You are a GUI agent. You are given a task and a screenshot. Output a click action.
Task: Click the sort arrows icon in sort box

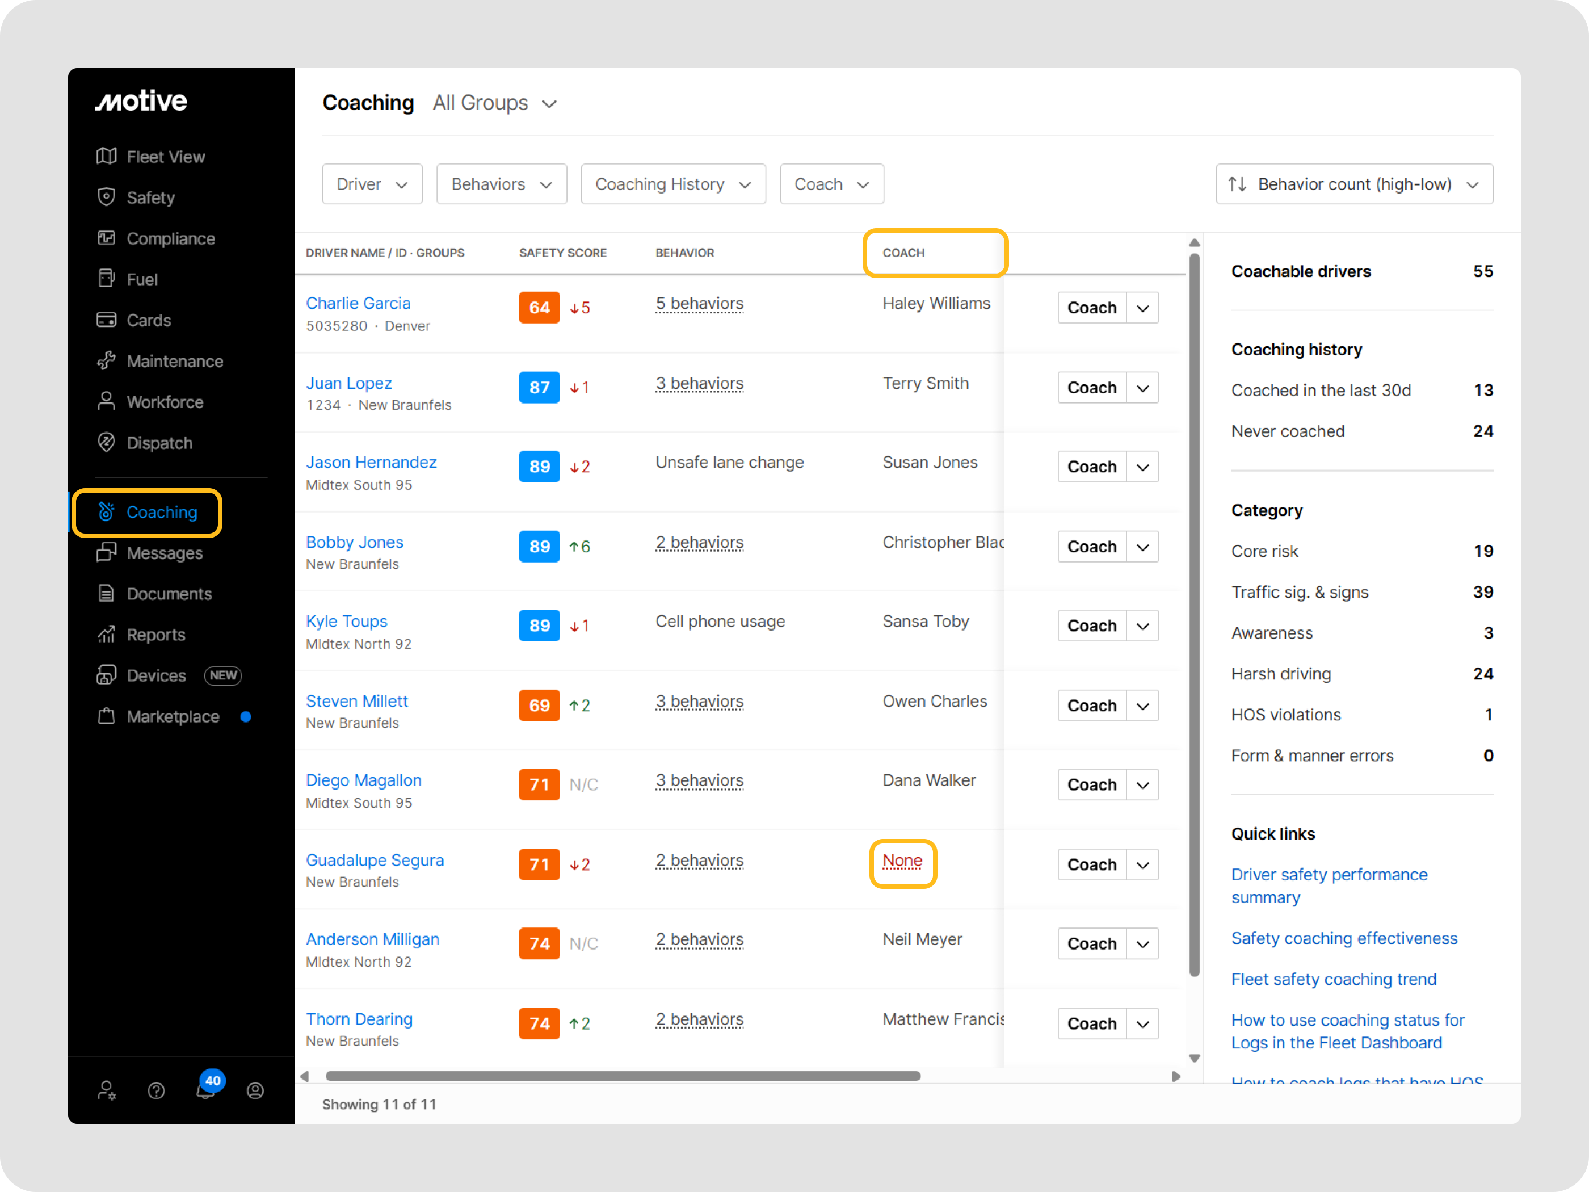1237,184
